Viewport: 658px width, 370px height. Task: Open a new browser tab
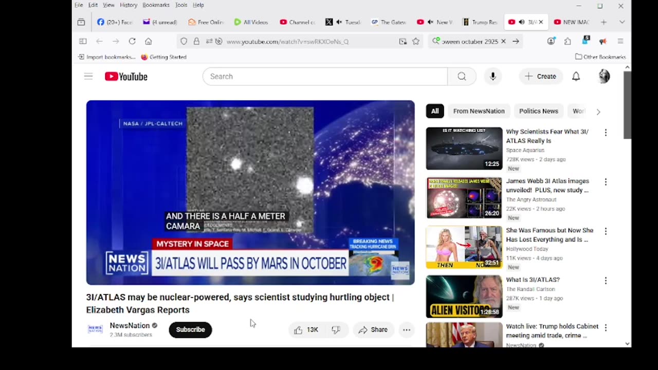604,22
